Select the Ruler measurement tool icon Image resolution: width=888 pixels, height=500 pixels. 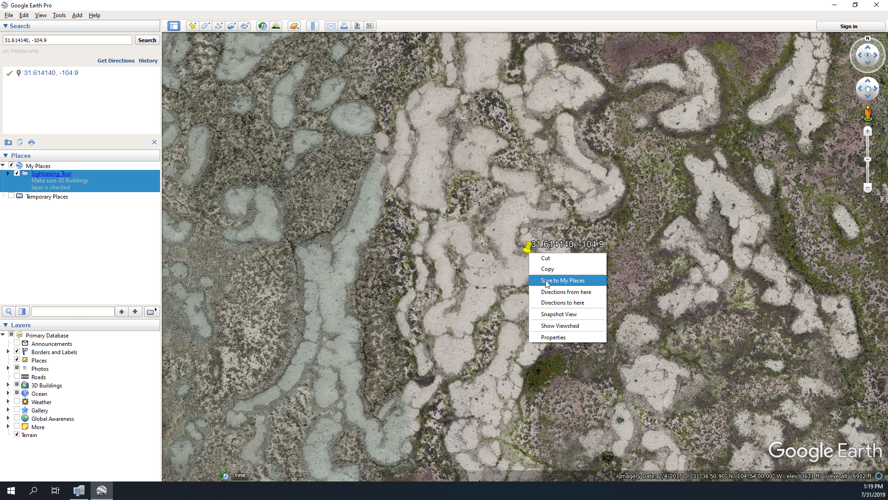(x=313, y=25)
